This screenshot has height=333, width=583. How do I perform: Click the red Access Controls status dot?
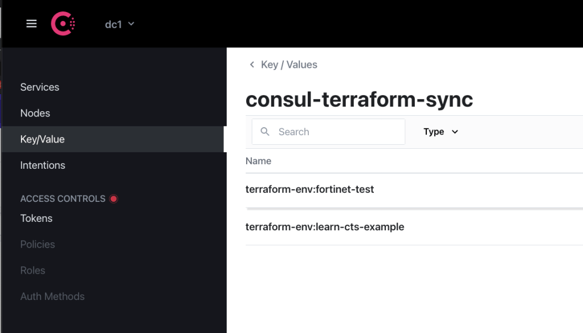pos(113,199)
